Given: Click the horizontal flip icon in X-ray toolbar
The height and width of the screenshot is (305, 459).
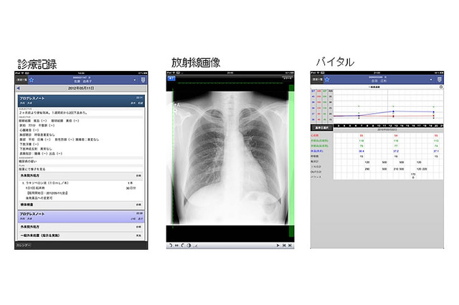Looking at the screenshot, I should 176,246.
